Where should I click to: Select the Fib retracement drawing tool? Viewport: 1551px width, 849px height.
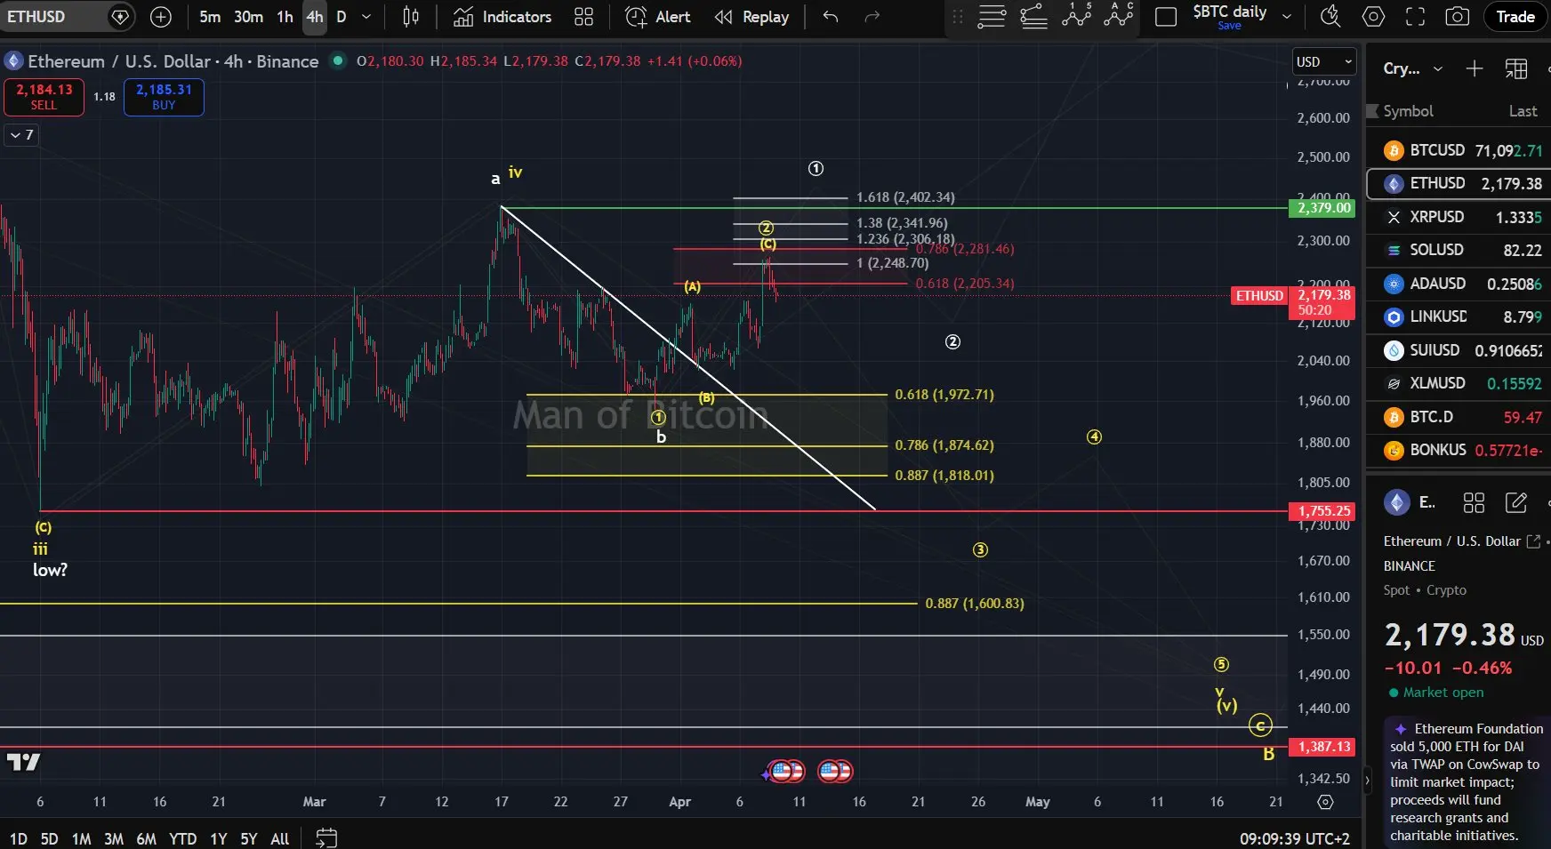992,16
